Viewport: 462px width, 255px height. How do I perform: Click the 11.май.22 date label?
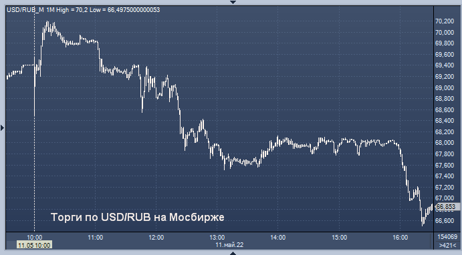pyautogui.click(x=229, y=245)
